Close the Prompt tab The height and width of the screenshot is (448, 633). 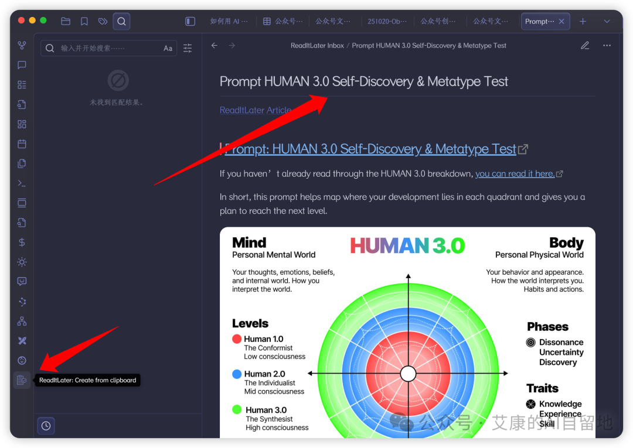pyautogui.click(x=561, y=21)
